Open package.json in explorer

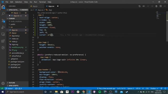click(15, 64)
